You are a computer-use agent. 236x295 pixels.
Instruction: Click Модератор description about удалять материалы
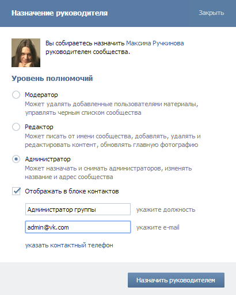112,108
